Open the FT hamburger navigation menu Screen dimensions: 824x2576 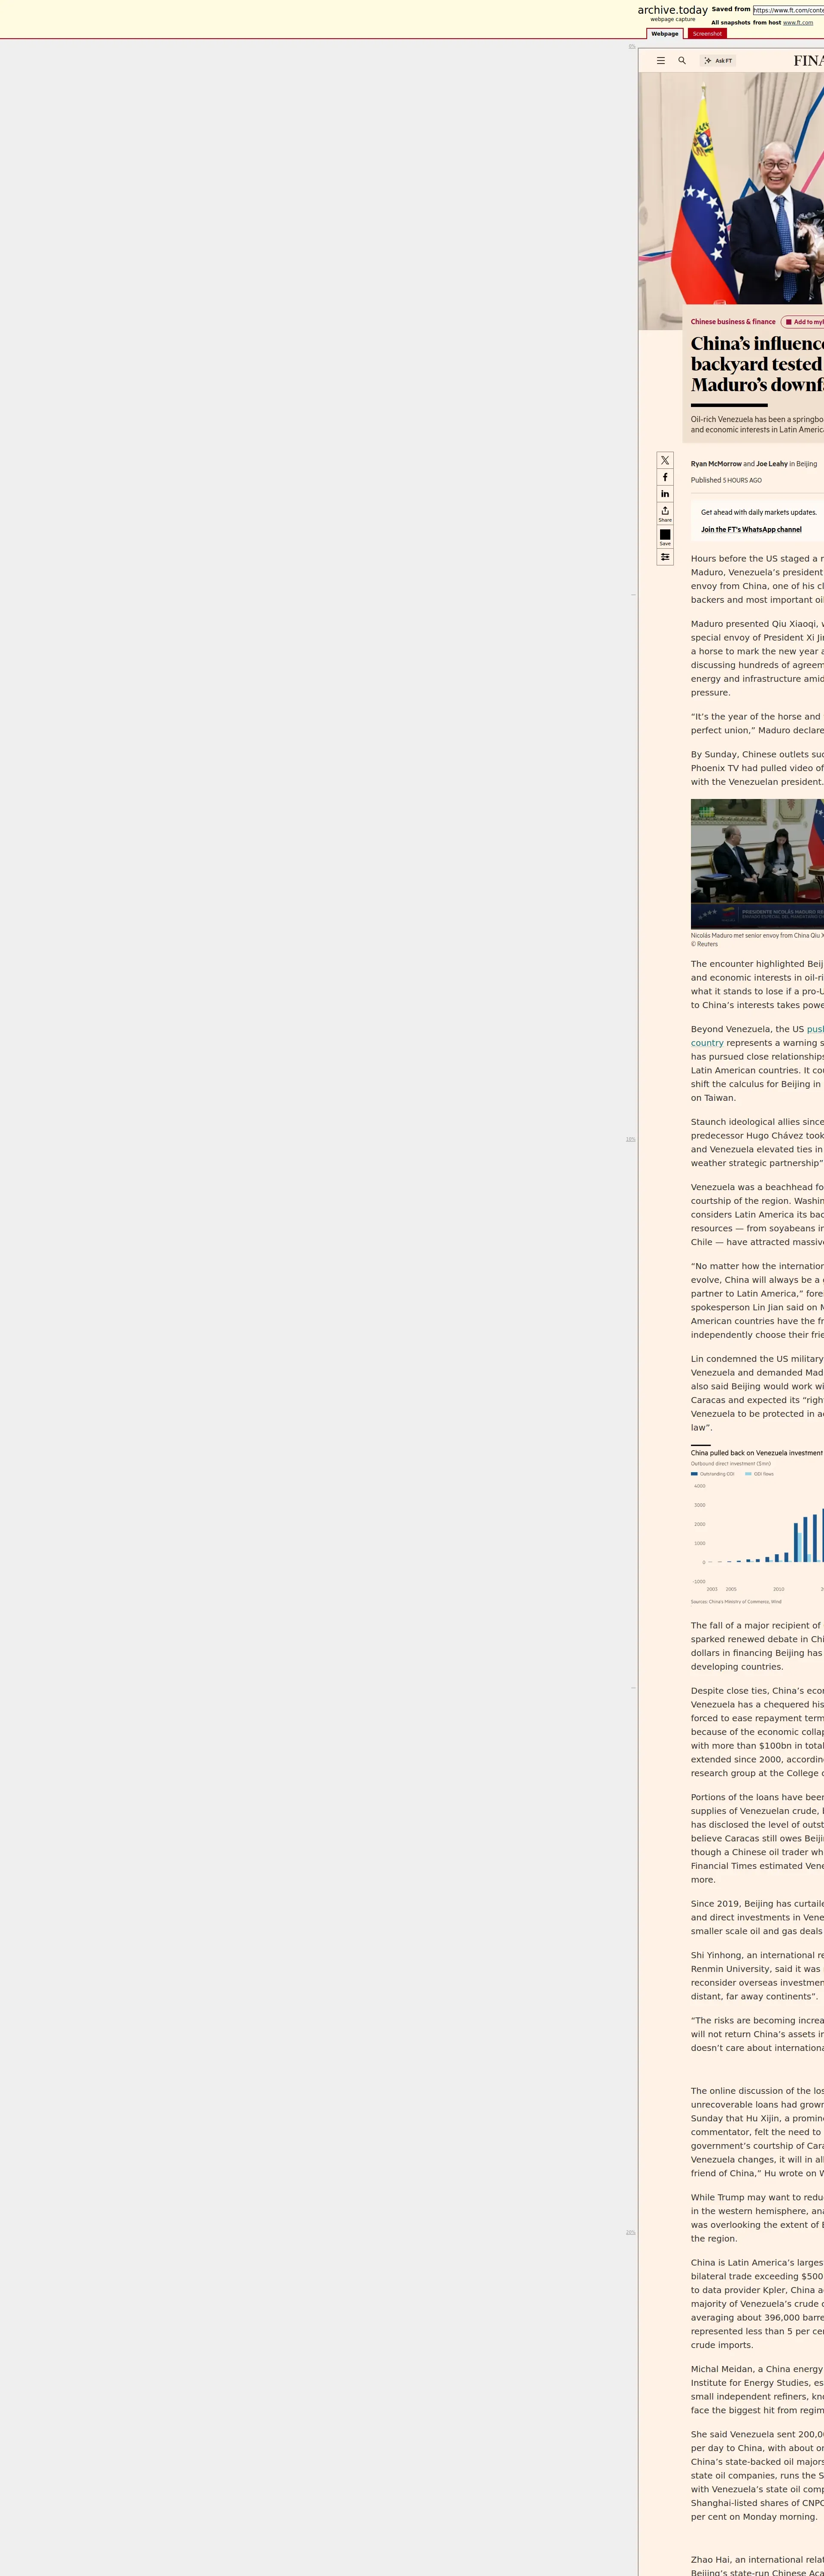tap(660, 61)
